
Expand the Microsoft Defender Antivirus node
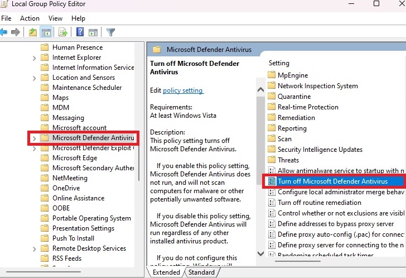coord(34,138)
